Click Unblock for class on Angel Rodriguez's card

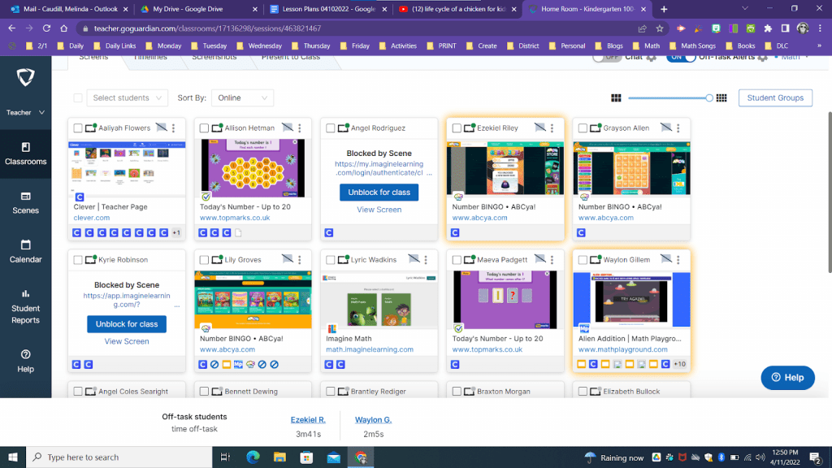(379, 192)
